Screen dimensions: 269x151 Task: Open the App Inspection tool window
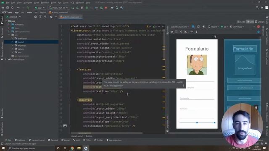[x=114, y=140]
